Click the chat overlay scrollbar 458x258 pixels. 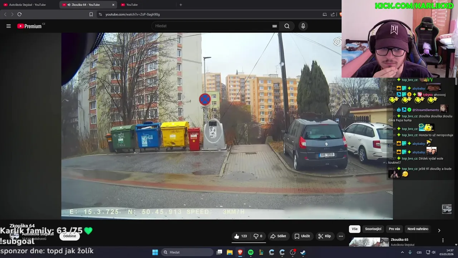coord(456,82)
